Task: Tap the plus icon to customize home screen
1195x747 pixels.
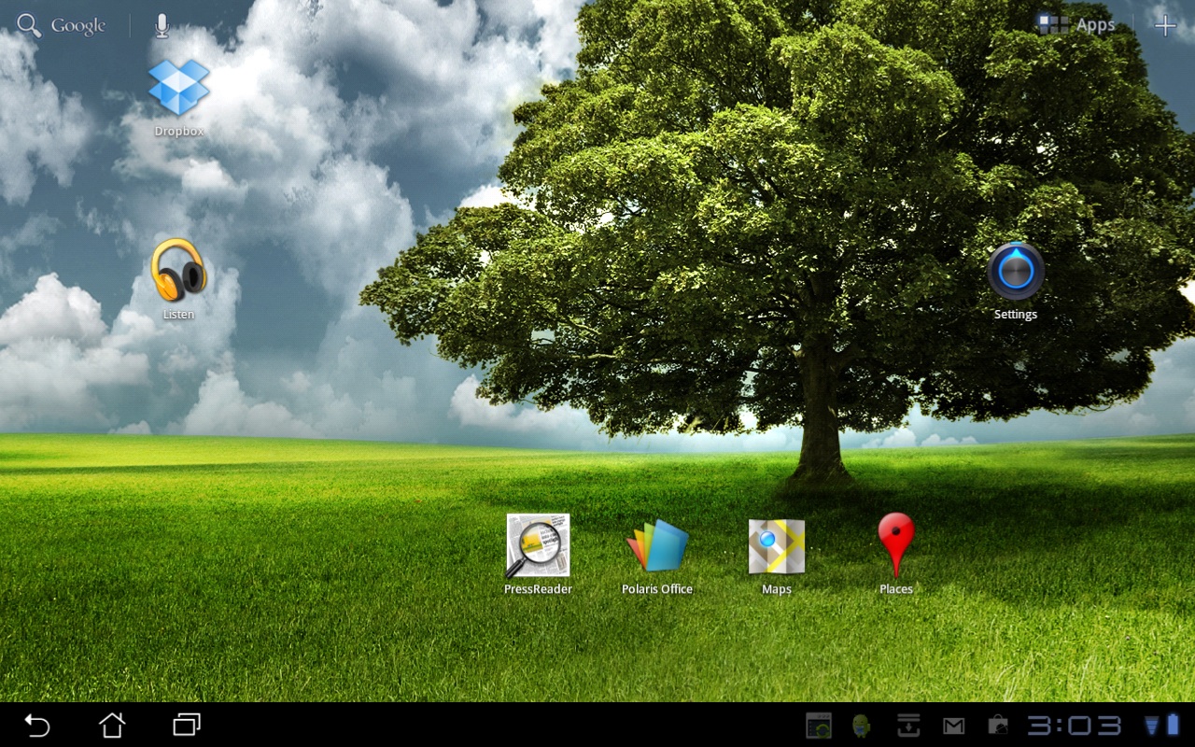Action: (1165, 26)
